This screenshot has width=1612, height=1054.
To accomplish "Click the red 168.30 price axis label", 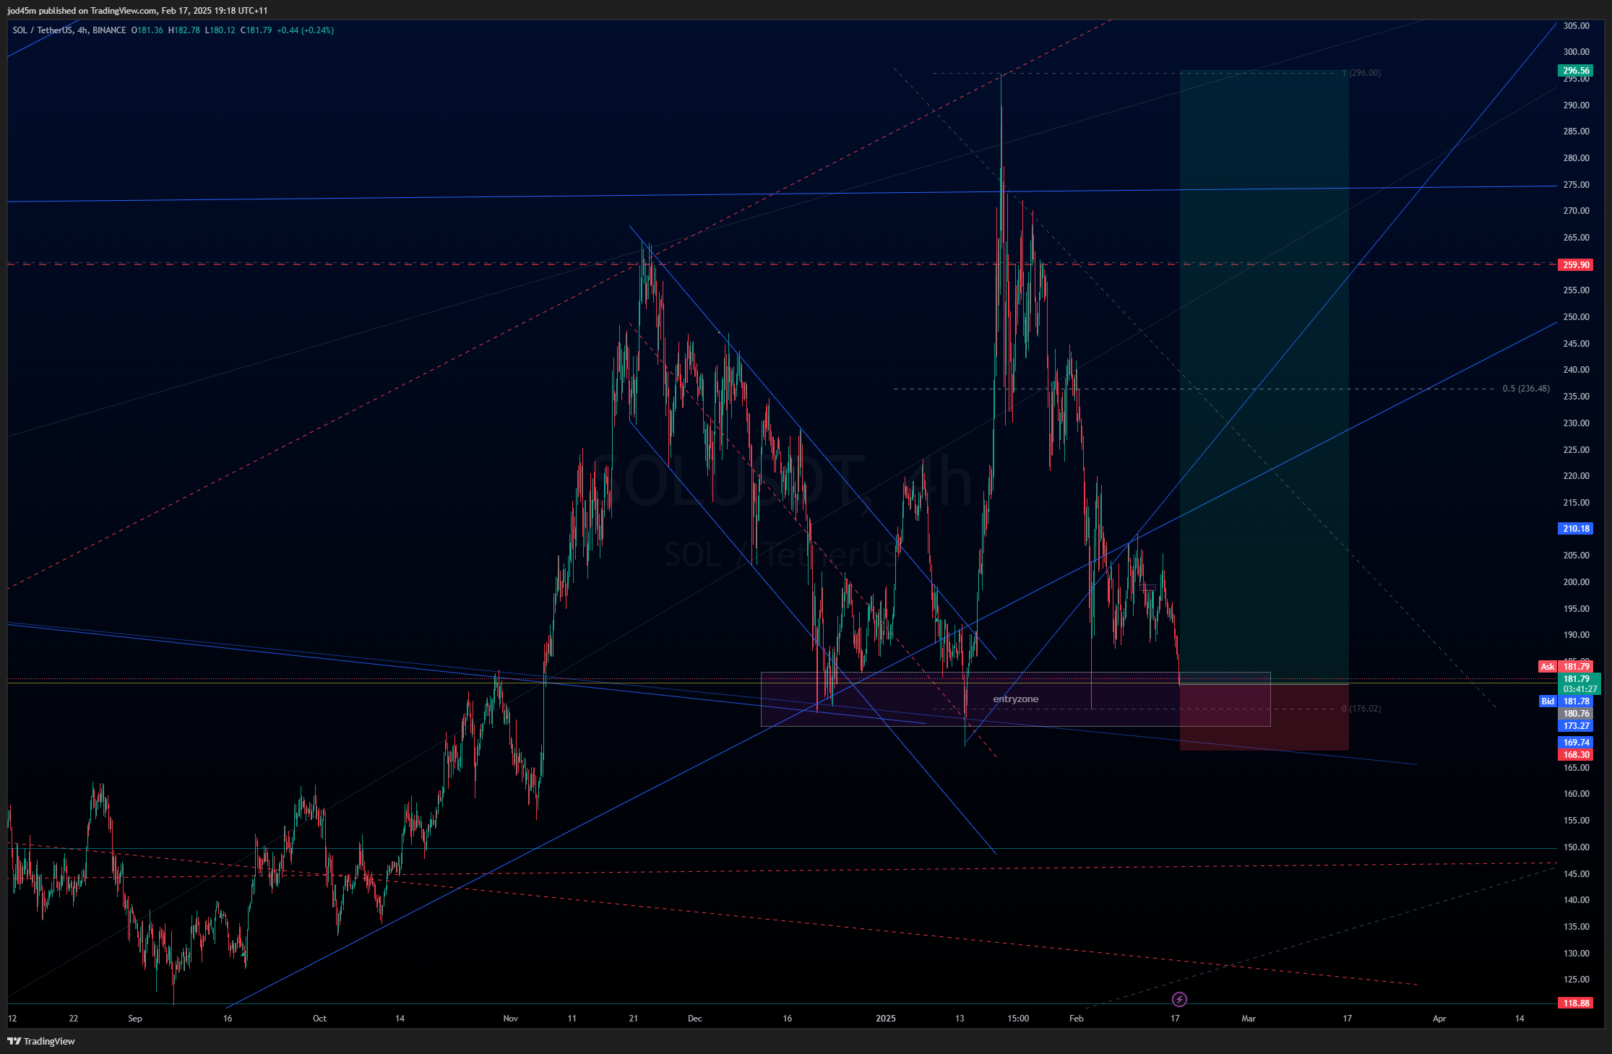I will click(x=1576, y=755).
